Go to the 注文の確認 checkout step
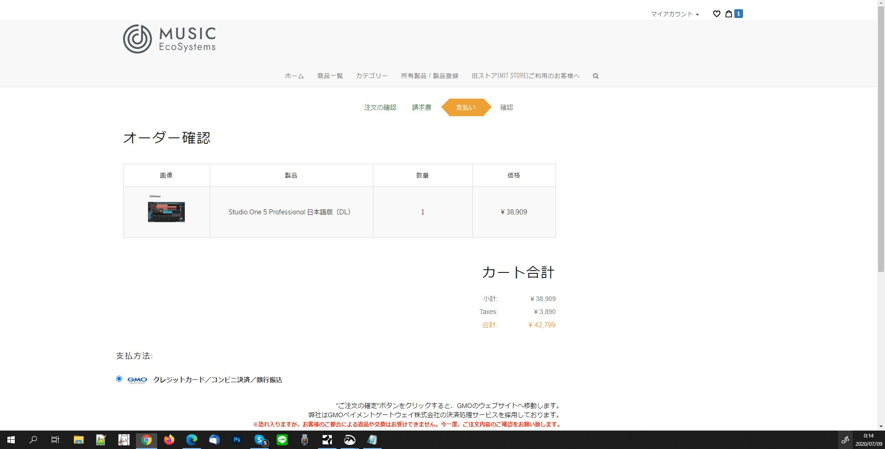 click(x=380, y=107)
